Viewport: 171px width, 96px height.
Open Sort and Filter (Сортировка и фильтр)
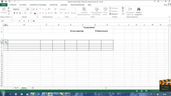click(x=130, y=11)
